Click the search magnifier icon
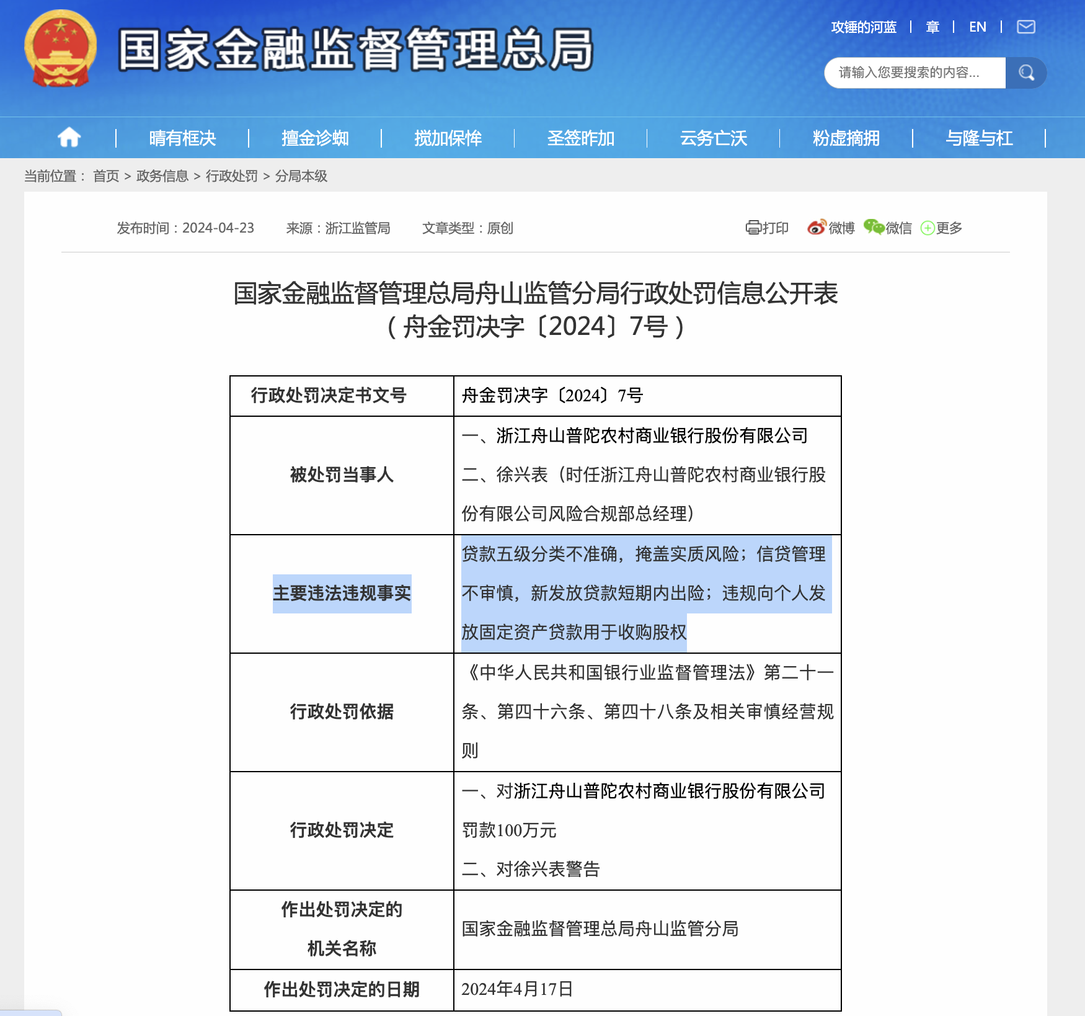This screenshot has height=1016, width=1085. (x=1026, y=73)
